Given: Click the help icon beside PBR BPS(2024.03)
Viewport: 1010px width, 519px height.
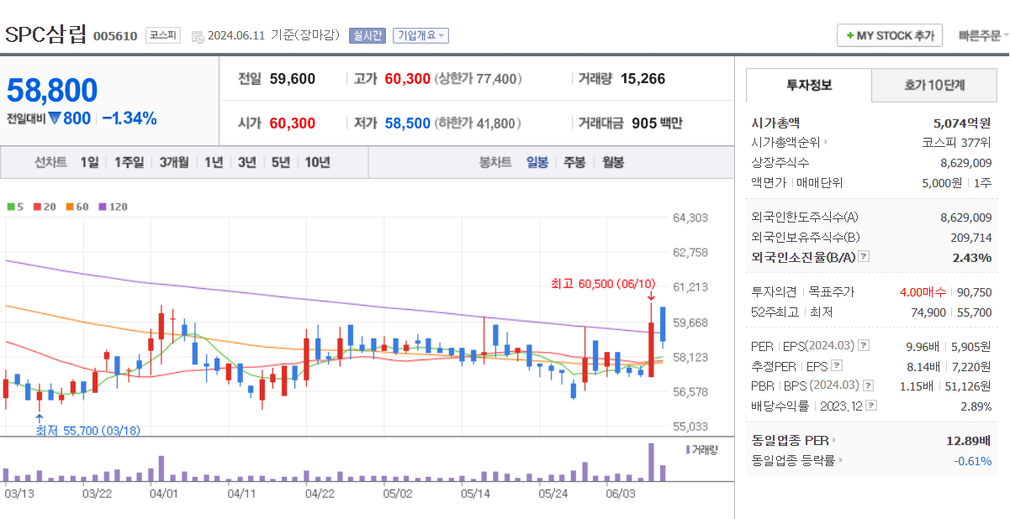Looking at the screenshot, I should click(868, 385).
